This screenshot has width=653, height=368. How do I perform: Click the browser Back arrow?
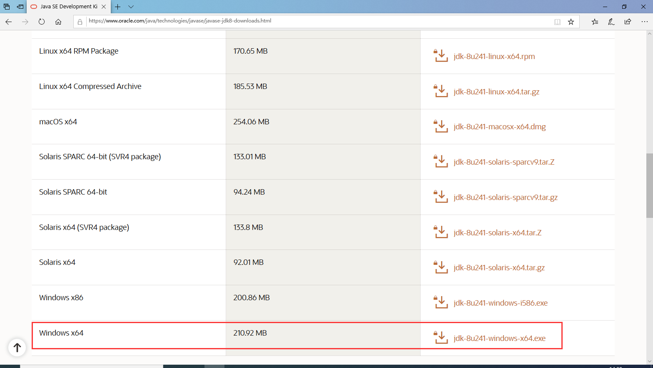pos(8,22)
